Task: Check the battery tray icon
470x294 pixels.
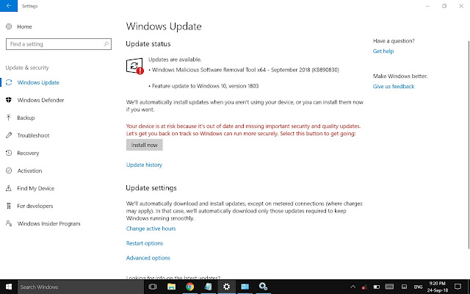Action: 377,287
